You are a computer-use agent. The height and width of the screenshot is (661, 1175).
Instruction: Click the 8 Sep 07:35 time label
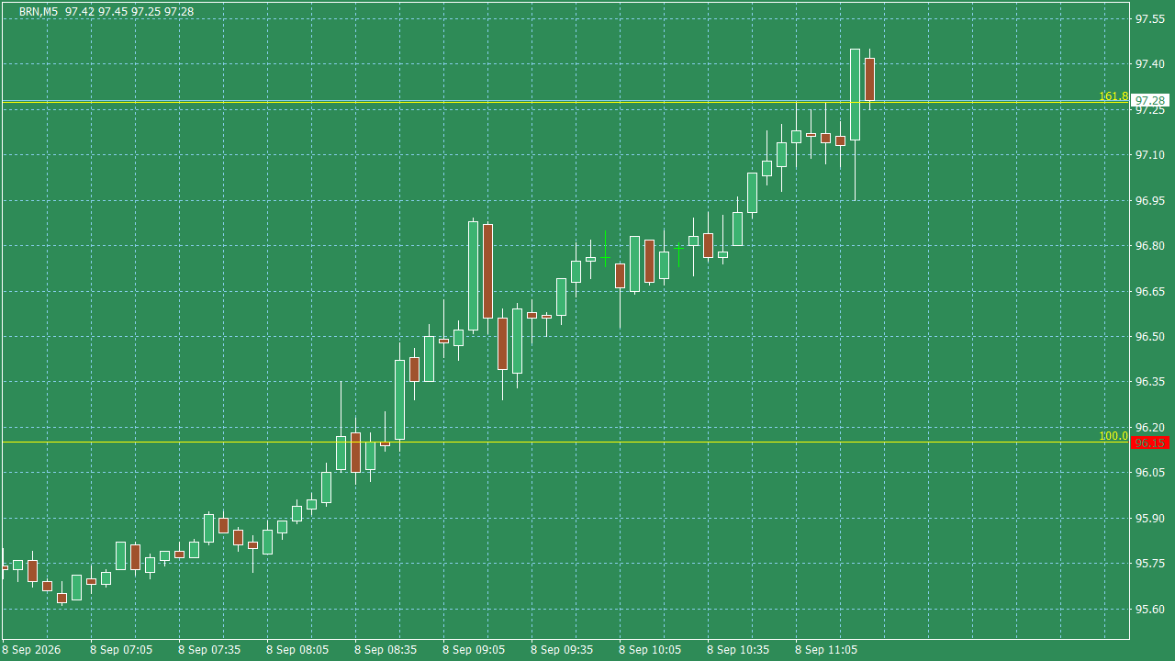[x=209, y=650]
